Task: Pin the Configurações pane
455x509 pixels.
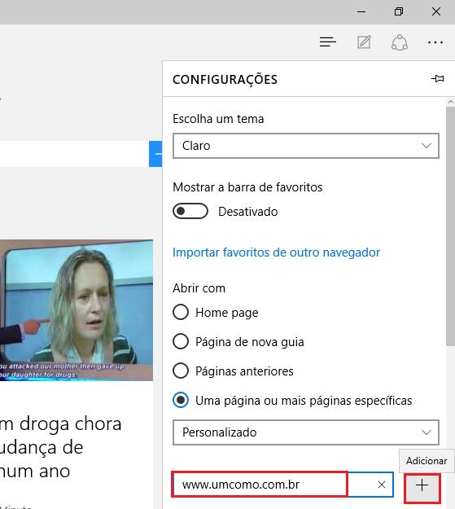Action: click(x=437, y=78)
